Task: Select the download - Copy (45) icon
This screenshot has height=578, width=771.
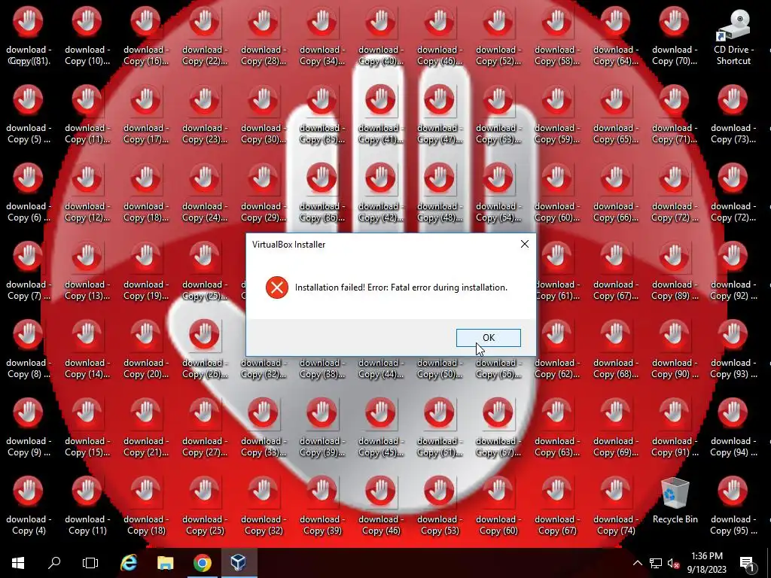Action: (x=380, y=428)
